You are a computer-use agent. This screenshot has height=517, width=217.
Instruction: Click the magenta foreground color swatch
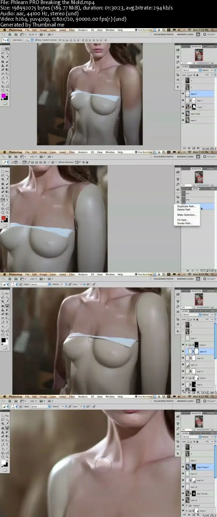pyautogui.click(x=4, y=96)
